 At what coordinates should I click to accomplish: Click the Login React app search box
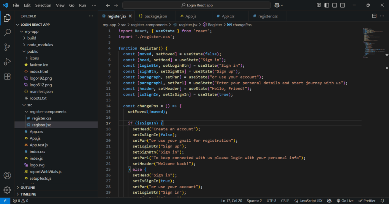[196, 5]
